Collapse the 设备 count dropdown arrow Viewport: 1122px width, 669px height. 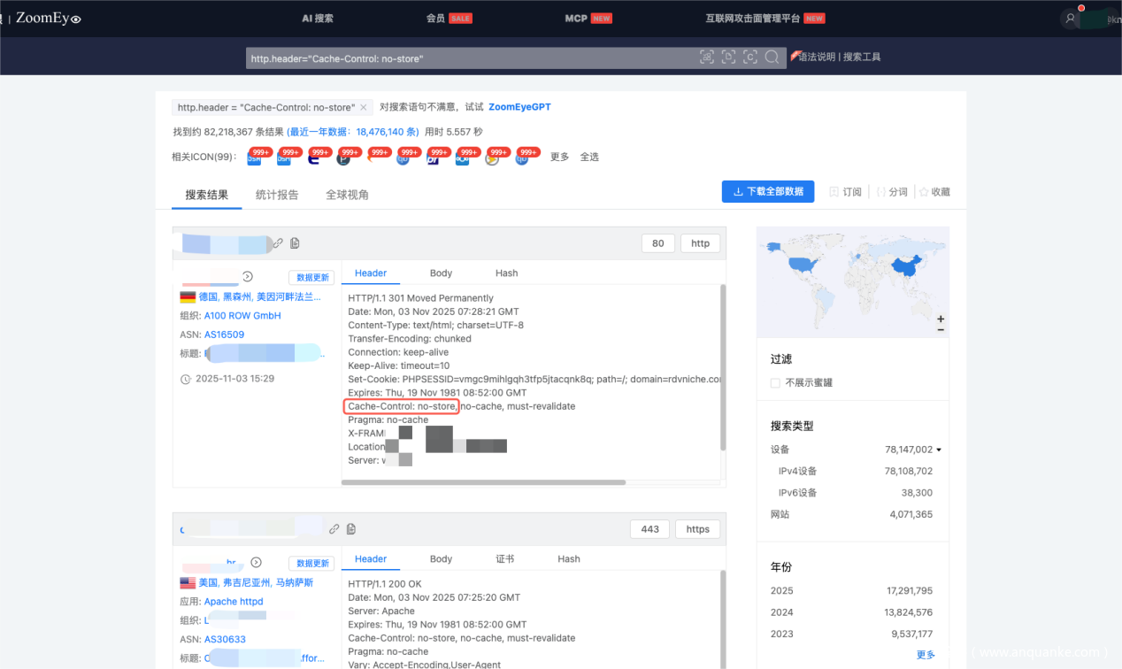tap(939, 450)
